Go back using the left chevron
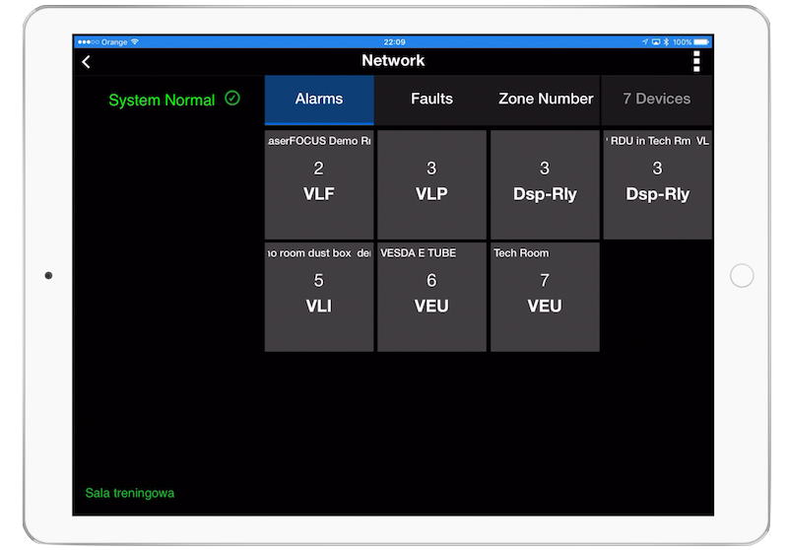 tap(86, 62)
